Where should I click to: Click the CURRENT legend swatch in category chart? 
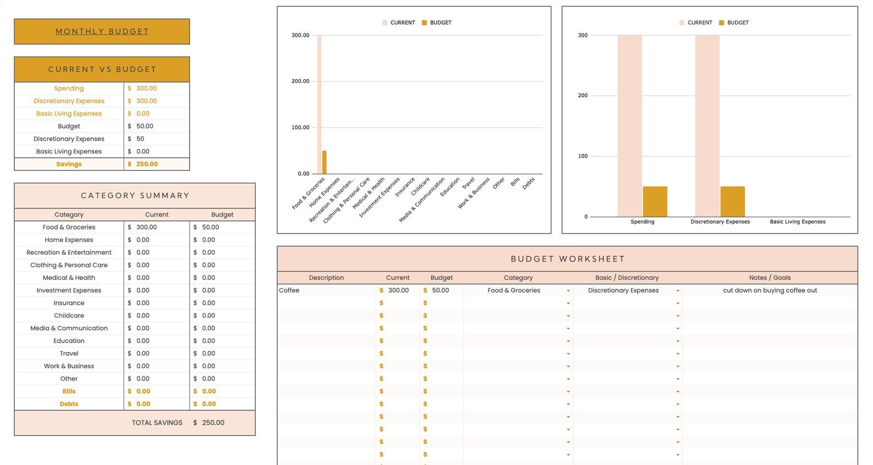point(385,23)
